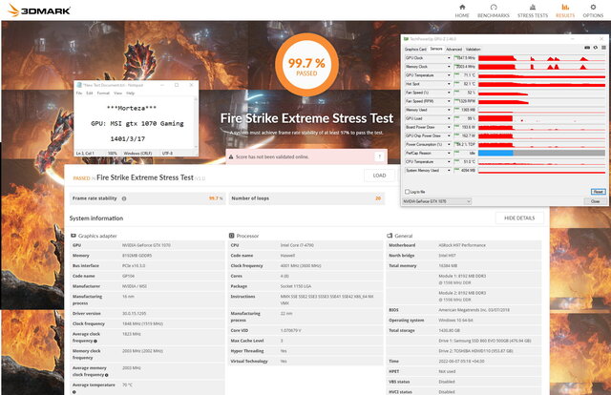Viewport: 611px width, 395px height.
Task: Click the Operating system value Windows 10 64-bit
Action: click(455, 321)
